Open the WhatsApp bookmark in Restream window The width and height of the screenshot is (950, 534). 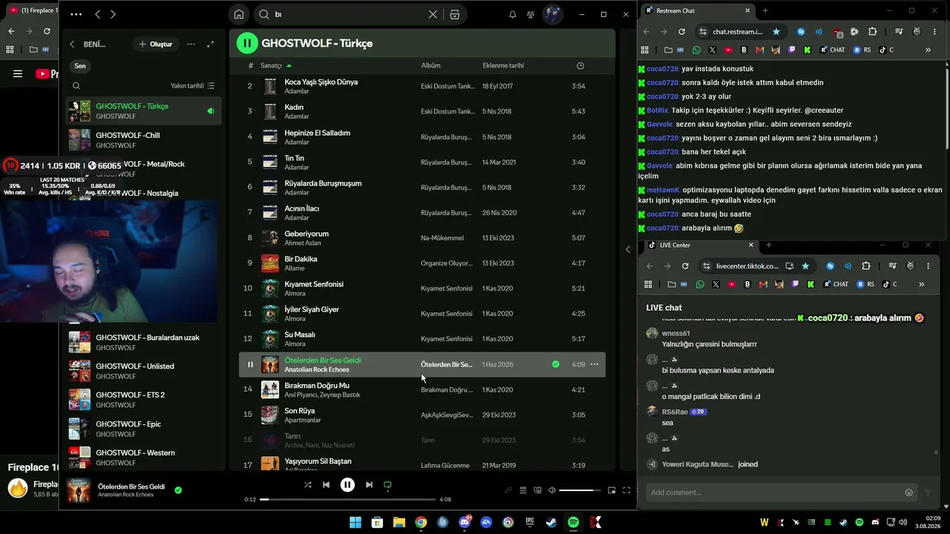click(x=696, y=50)
